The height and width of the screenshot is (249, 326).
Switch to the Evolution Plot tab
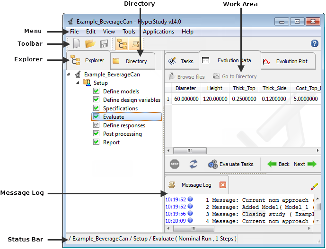285,61
